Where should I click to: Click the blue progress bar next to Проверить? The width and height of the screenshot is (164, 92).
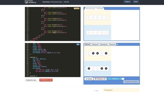point(115,79)
